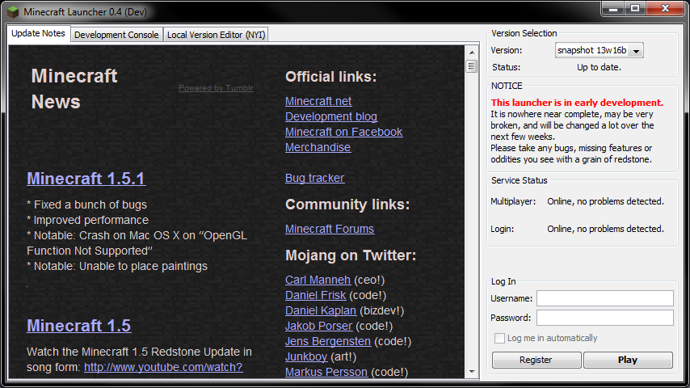Open the Local Version Editor (NYI) tab

216,35
